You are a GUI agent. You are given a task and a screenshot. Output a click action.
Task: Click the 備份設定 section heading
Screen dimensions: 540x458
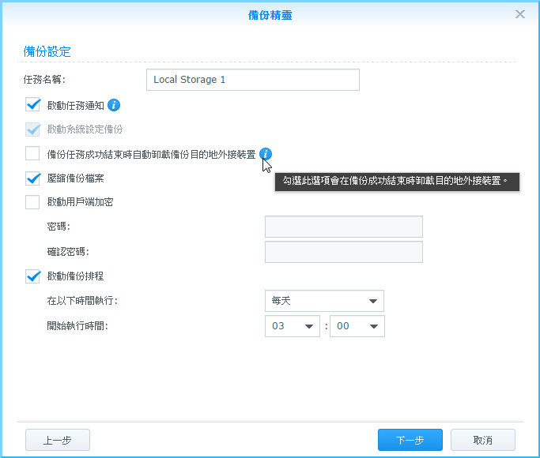(x=47, y=52)
